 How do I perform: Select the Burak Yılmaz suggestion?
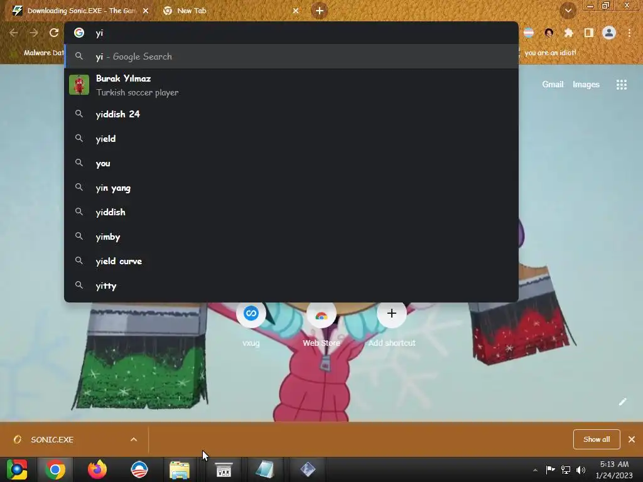tap(291, 85)
